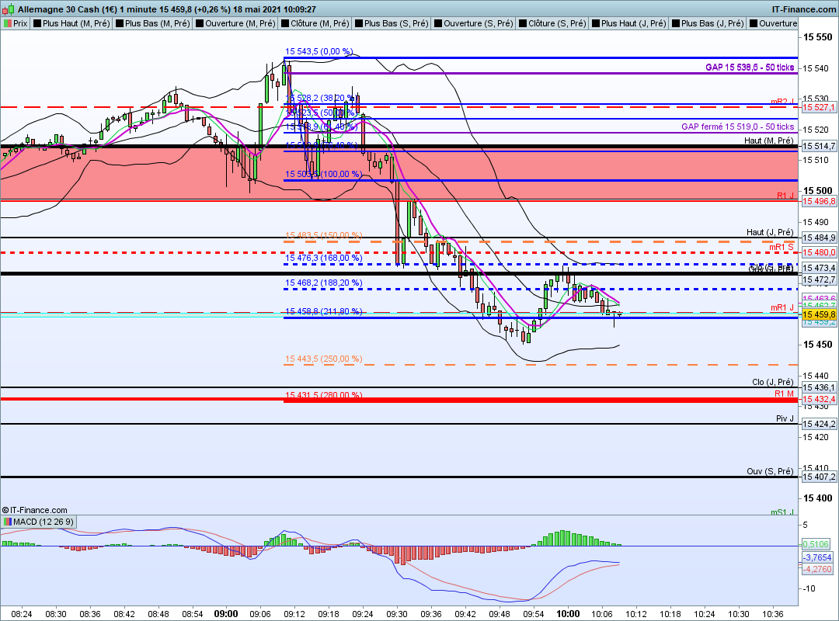Toggle the Plus Bas (S, Pré) legend entry

click(392, 23)
